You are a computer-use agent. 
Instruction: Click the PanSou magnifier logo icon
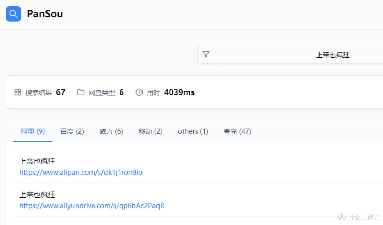coord(13,13)
